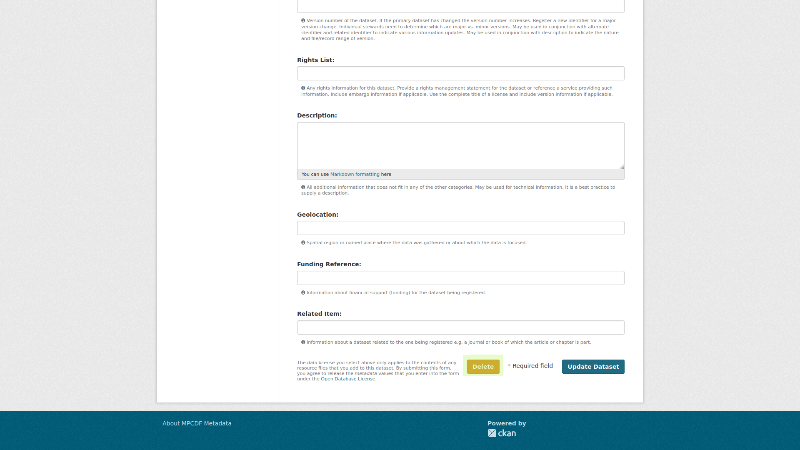Click the Funding Reference input field
This screenshot has width=800, height=450.
[x=460, y=277]
